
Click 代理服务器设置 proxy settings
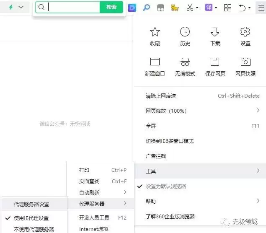pyautogui.click(x=34, y=204)
